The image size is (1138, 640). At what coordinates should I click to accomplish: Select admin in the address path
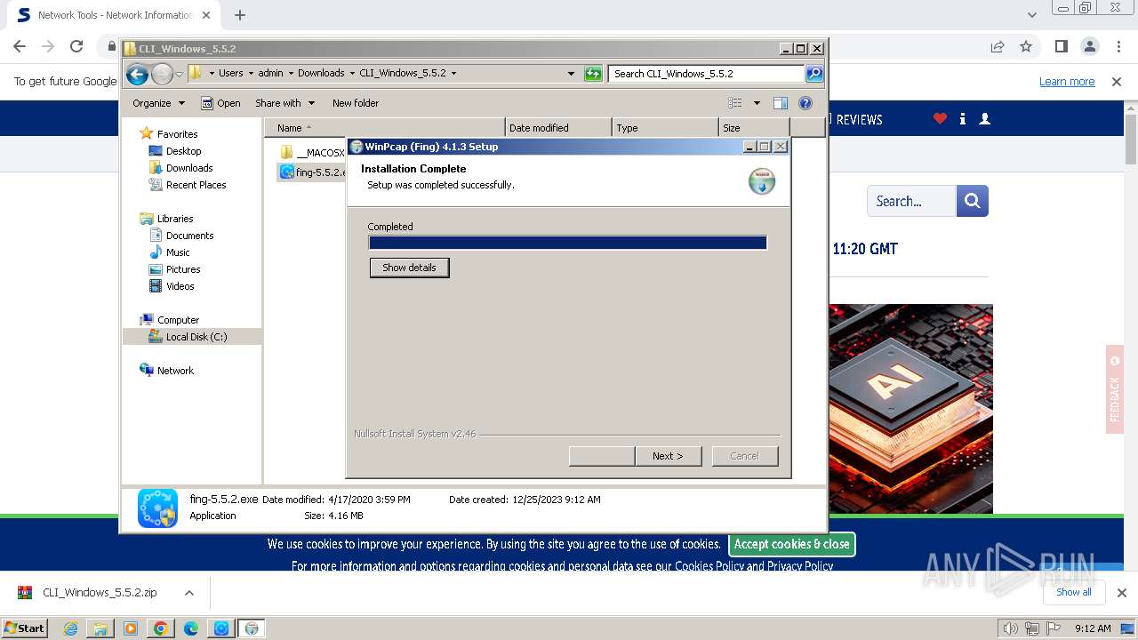pyautogui.click(x=270, y=74)
